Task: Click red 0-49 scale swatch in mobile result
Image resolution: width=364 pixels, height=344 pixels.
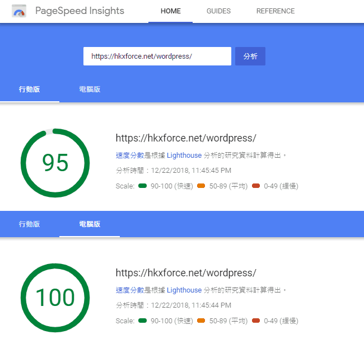Action: tap(256, 186)
